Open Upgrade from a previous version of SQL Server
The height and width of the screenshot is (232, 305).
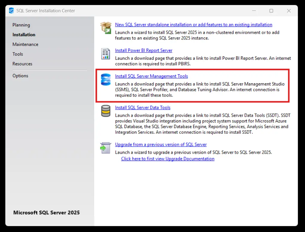click(161, 145)
